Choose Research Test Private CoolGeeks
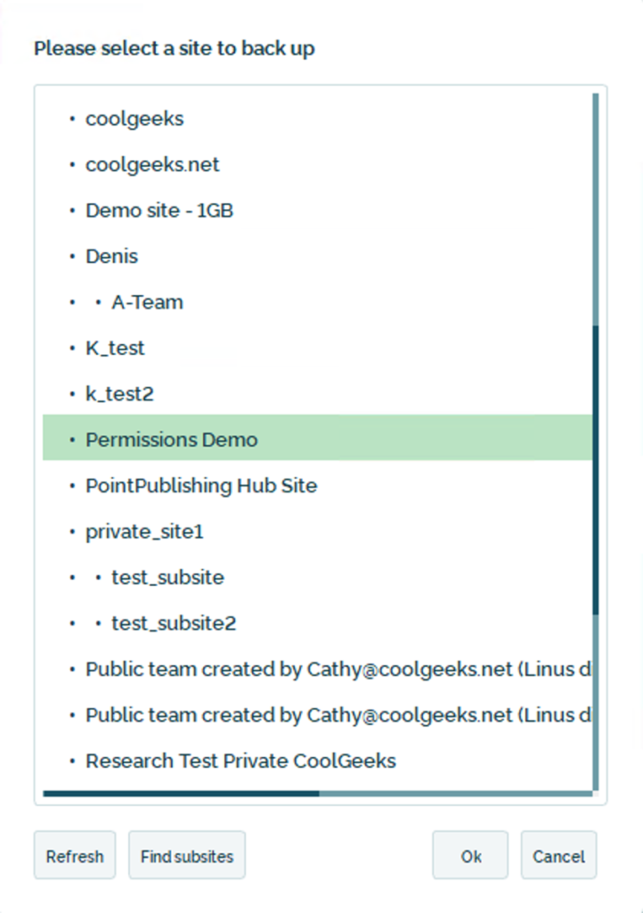Viewport: 643px width, 913px height. [240, 761]
